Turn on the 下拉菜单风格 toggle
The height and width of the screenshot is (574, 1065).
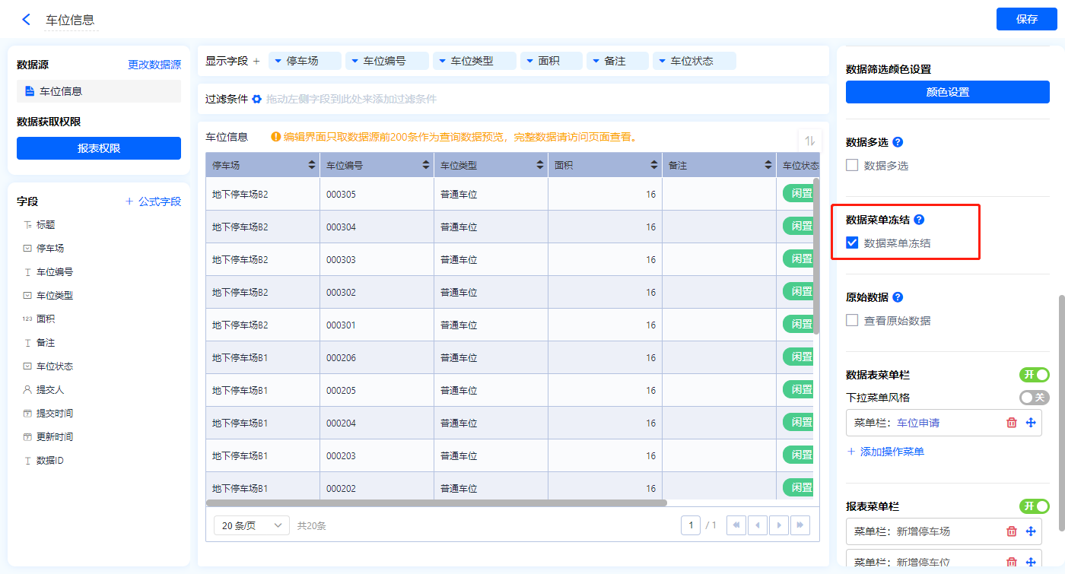[1034, 398]
